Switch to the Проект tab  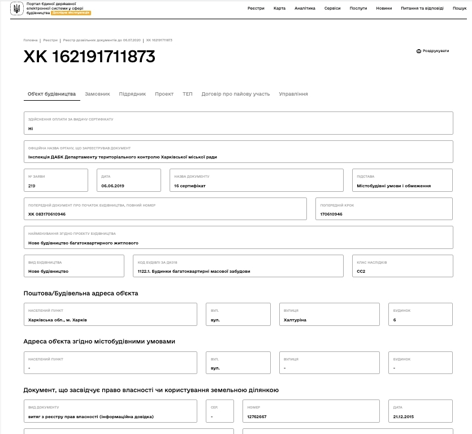164,94
